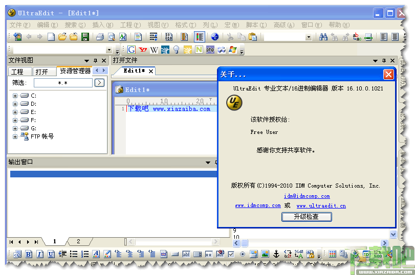Open the www.idmcomp.com link

click(x=258, y=205)
